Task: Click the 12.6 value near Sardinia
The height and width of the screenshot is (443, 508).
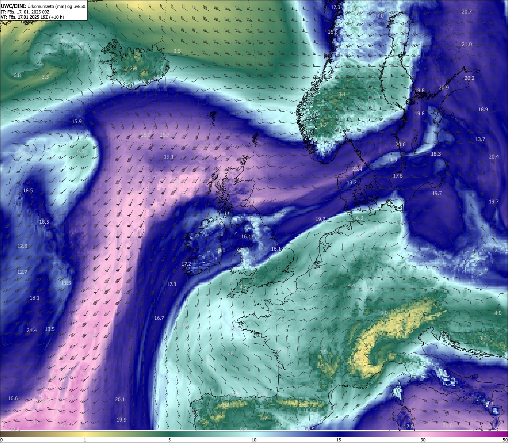Action: [408, 426]
